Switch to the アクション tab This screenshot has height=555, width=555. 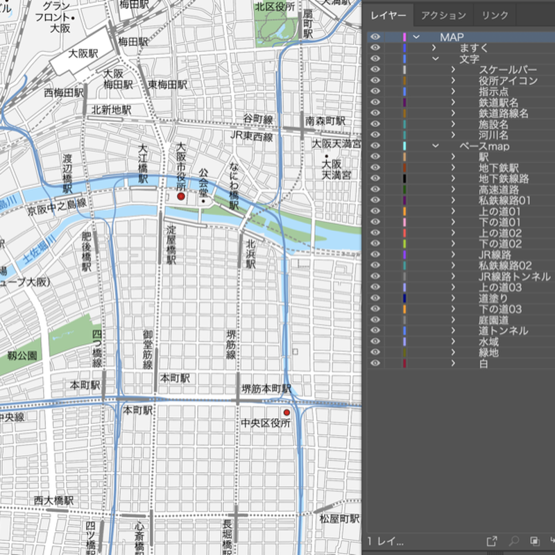(x=443, y=15)
